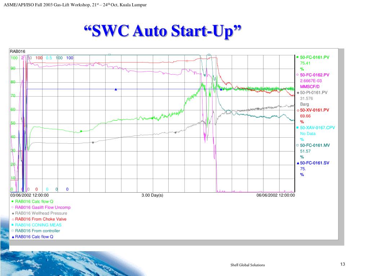This screenshot has width=369, height=276.
Task: Click the setpoint value 75.
Action: (303, 169)
